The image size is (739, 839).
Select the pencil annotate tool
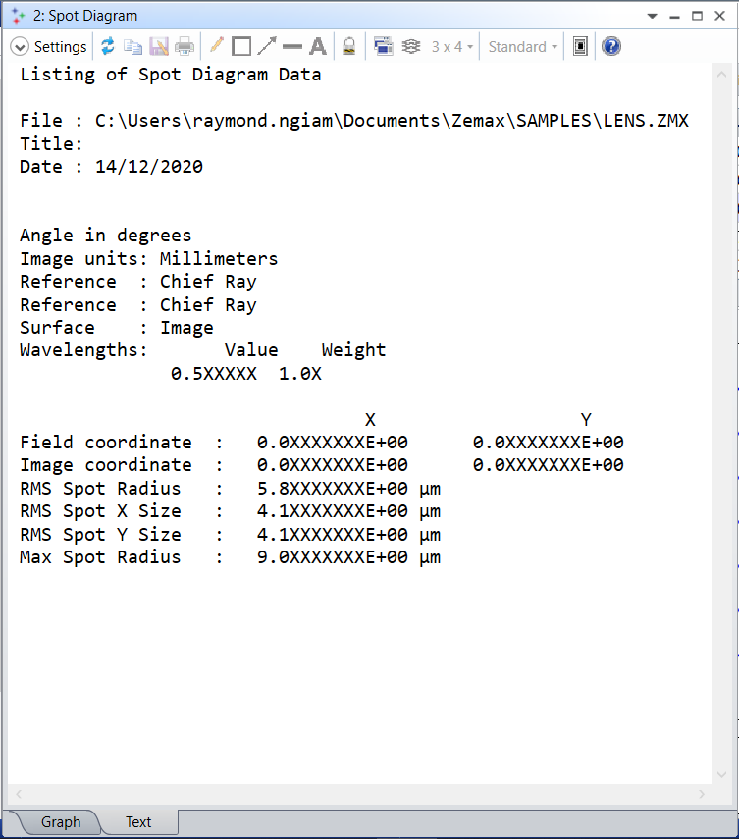point(216,47)
